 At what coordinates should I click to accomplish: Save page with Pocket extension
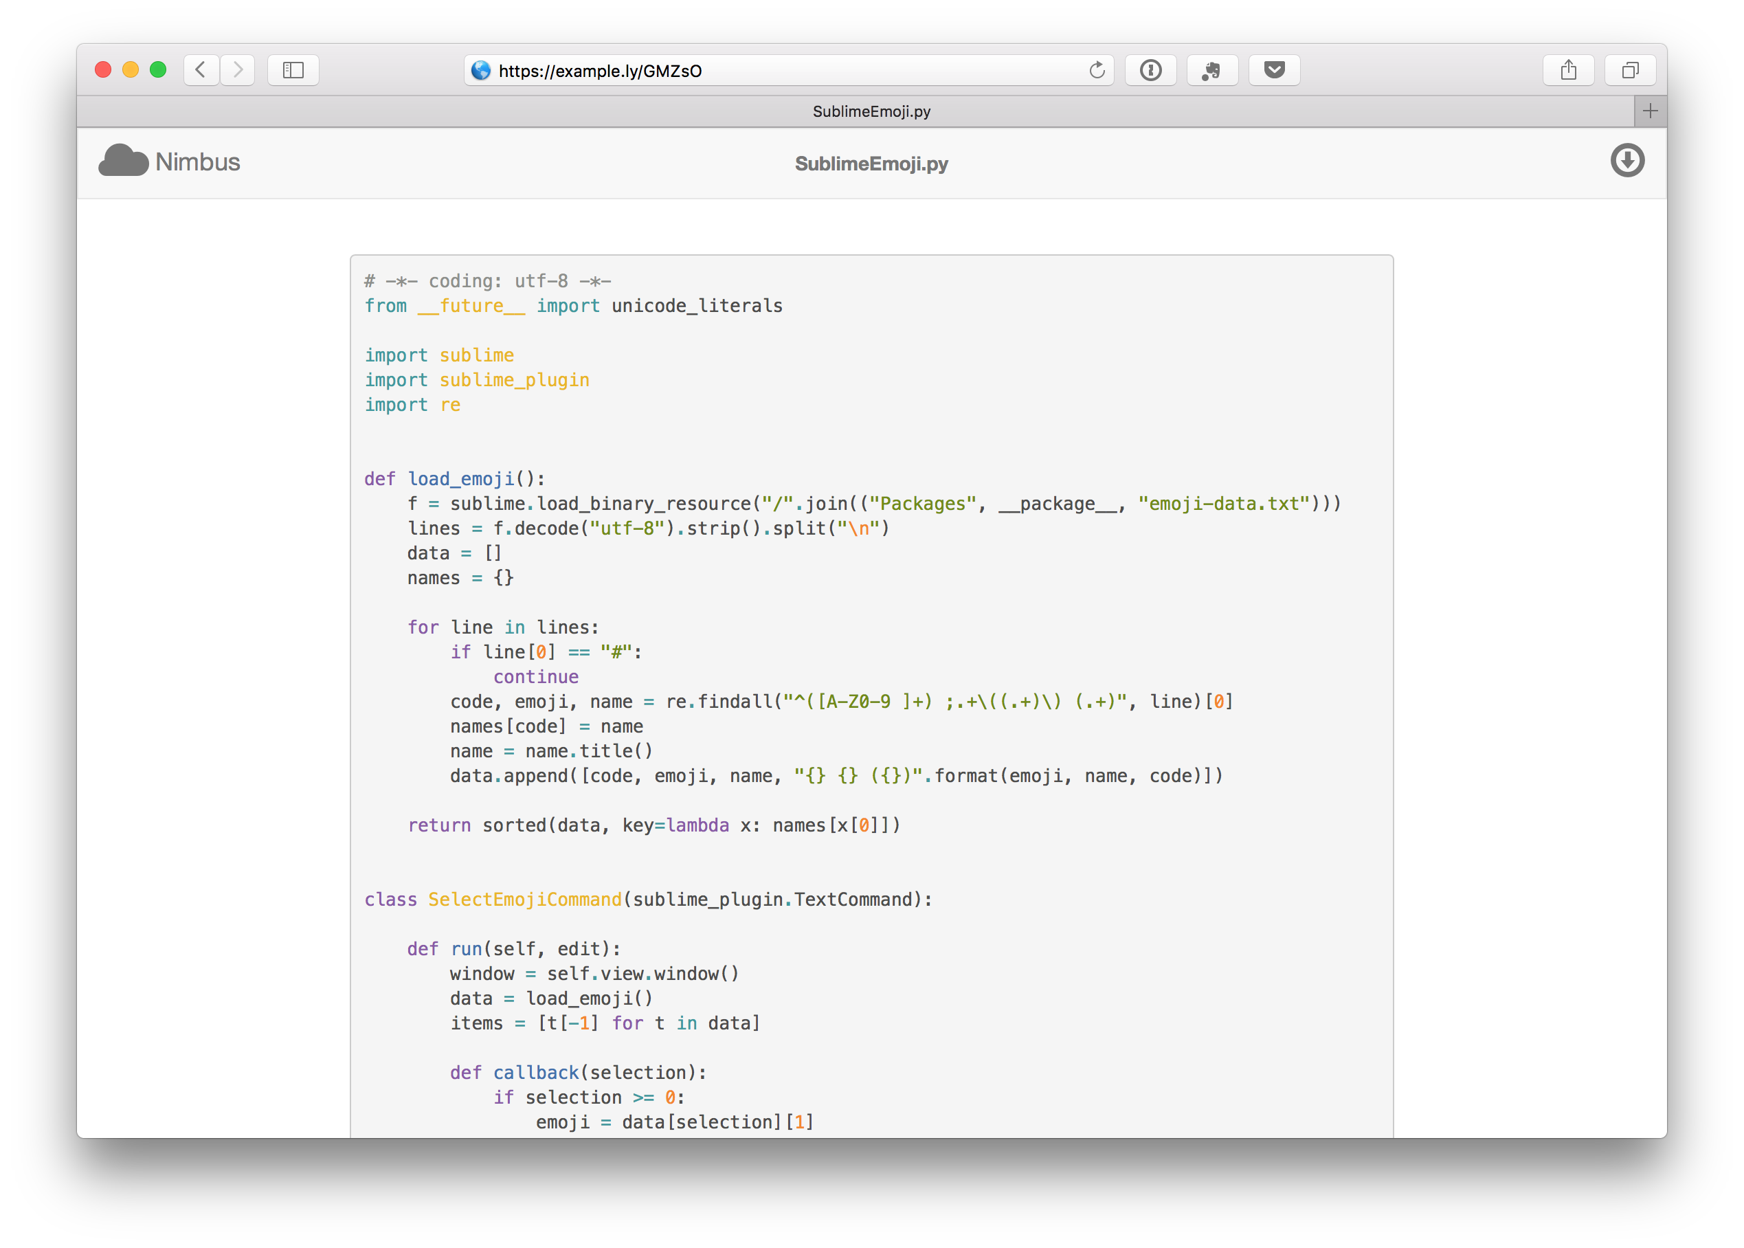pos(1274,71)
